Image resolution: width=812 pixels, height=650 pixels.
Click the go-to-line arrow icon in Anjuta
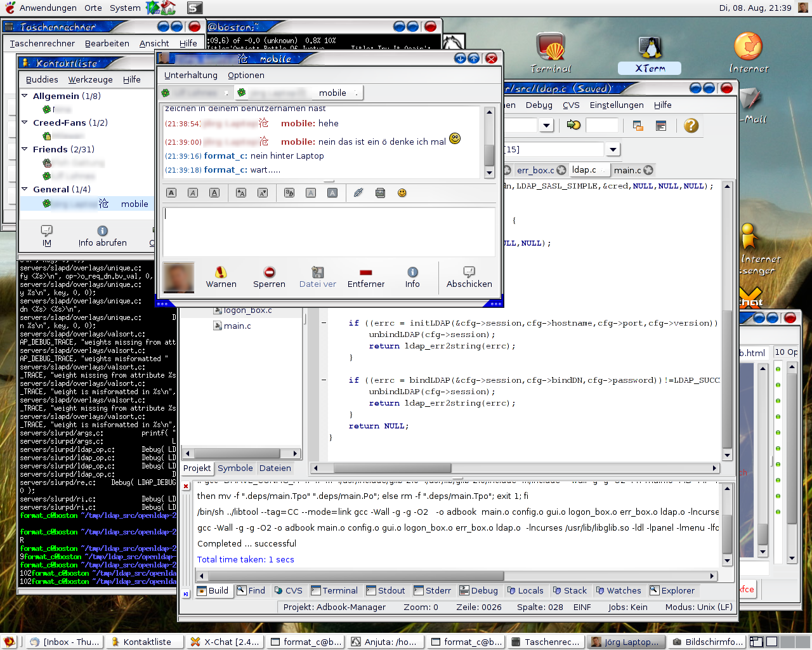click(x=573, y=125)
